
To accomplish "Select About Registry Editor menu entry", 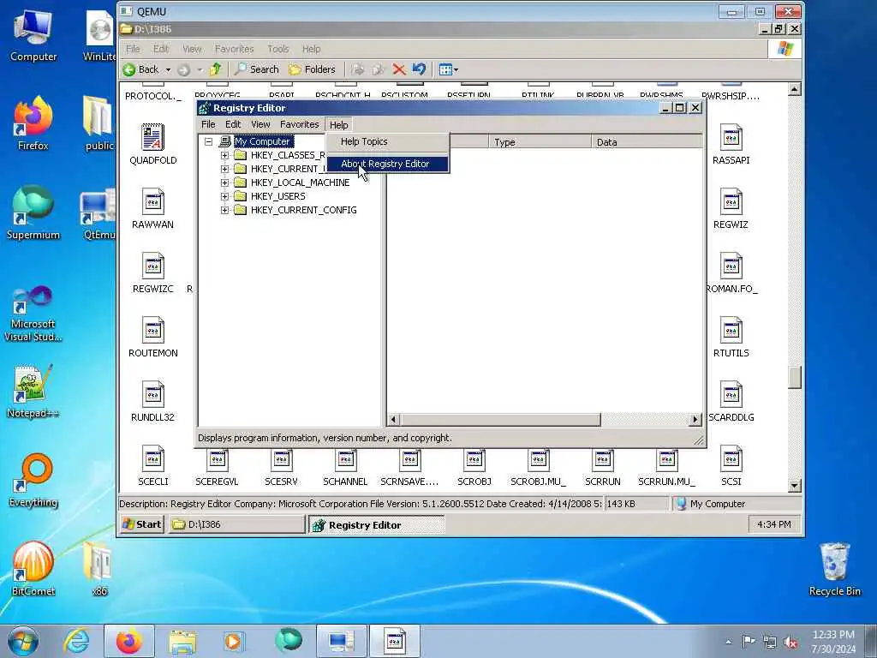I will (387, 164).
